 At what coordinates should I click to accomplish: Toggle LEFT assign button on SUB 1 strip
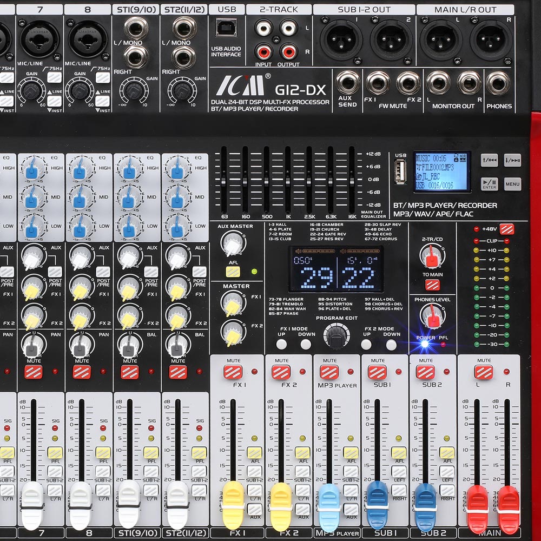tap(399, 471)
